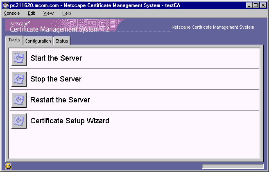Click the Netscape Certificate Management System header text
The width and height of the screenshot is (269, 172).
(x=213, y=27)
